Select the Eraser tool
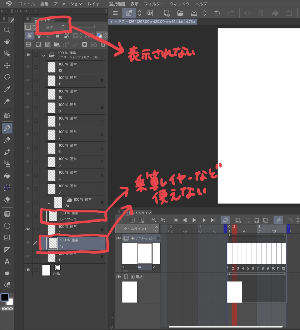 point(7,199)
